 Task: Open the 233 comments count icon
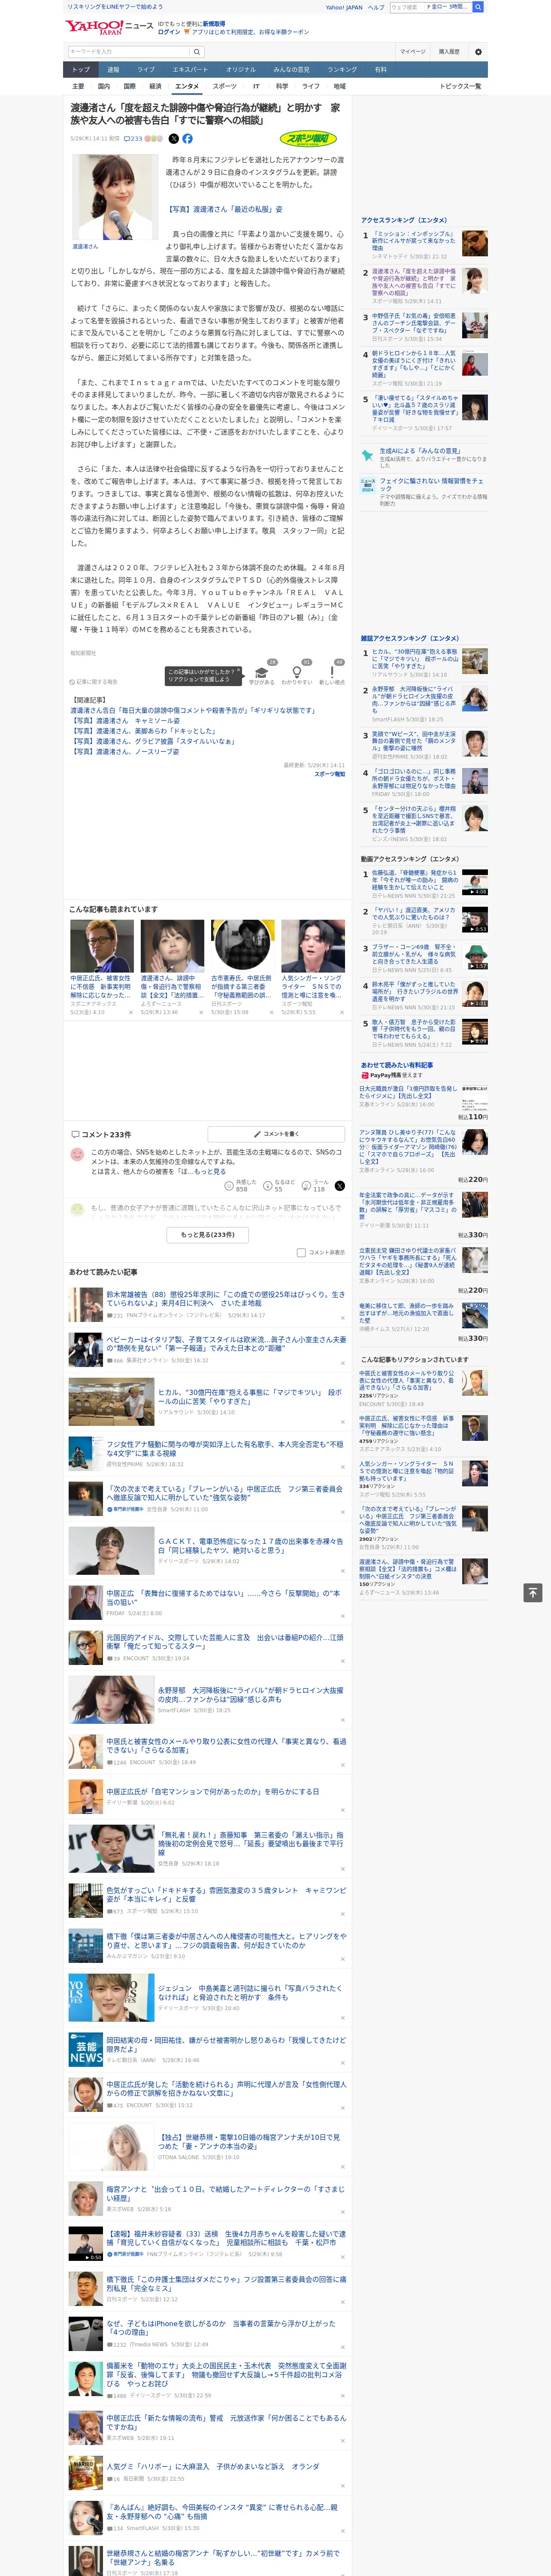(133, 139)
